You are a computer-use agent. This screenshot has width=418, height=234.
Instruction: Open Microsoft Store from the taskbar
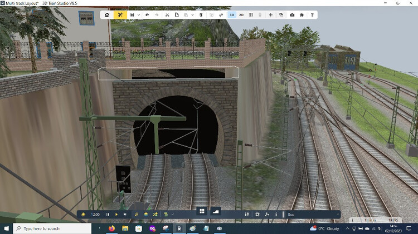coord(139,228)
